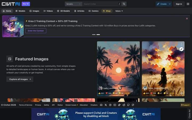Click the magnifier search button
Screen dimensions: 192x120
(x=124, y=4)
